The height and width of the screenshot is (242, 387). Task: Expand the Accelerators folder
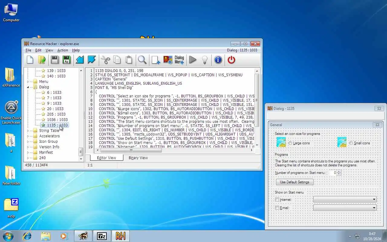click(28, 136)
